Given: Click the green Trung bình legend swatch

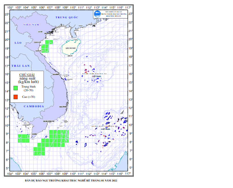Looking at the screenshot, I should coord(15,88).
